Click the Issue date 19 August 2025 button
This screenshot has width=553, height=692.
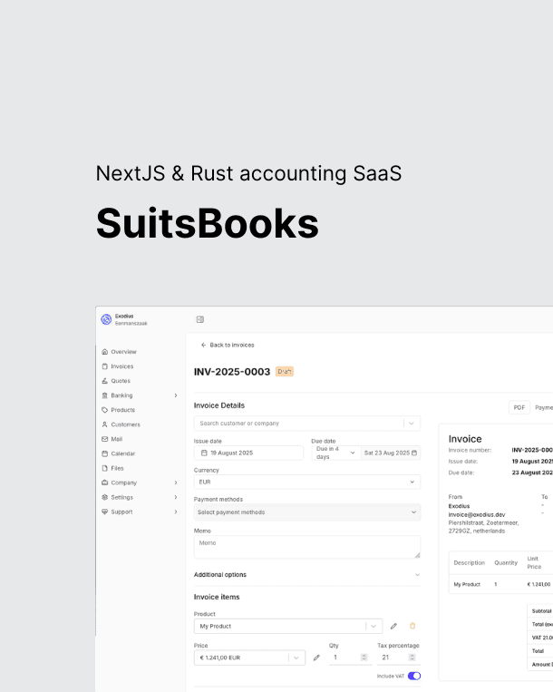pos(248,453)
